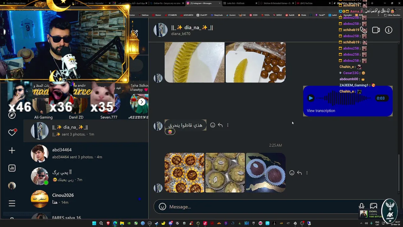This screenshot has height=227, width=403.
Task: Open profile avatar in Instagram sidebar
Action: click(12, 186)
